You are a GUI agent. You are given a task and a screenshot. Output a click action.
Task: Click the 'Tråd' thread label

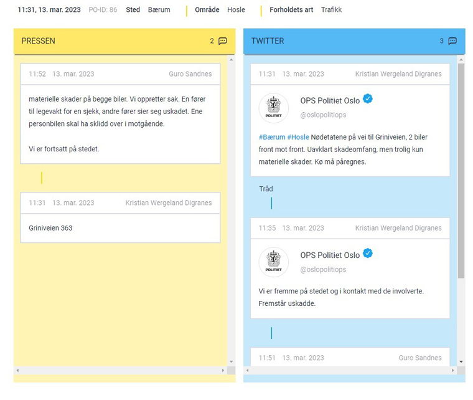pos(266,189)
